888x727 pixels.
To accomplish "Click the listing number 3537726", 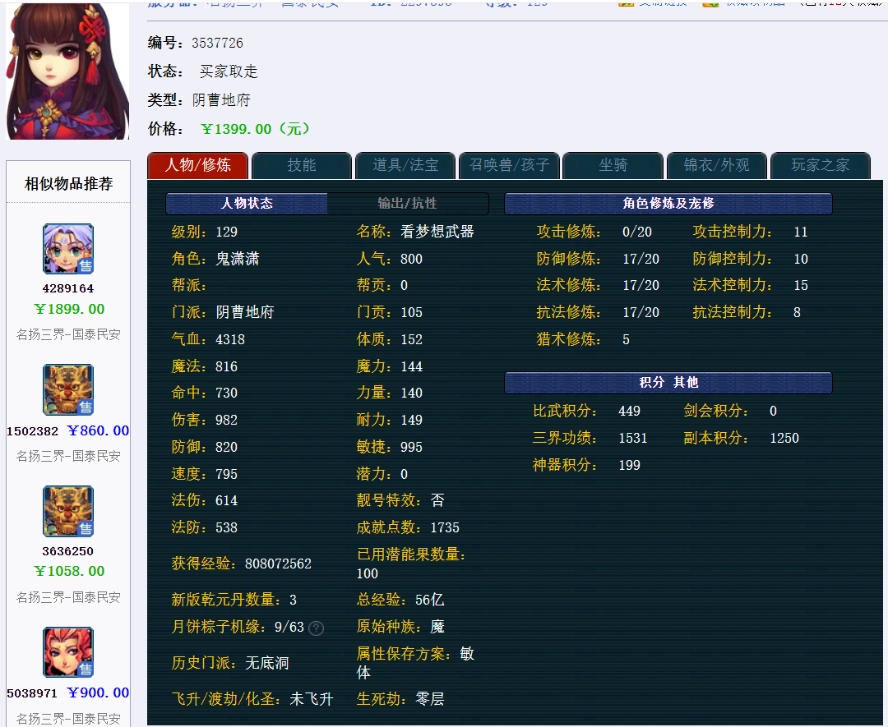I will tap(217, 43).
